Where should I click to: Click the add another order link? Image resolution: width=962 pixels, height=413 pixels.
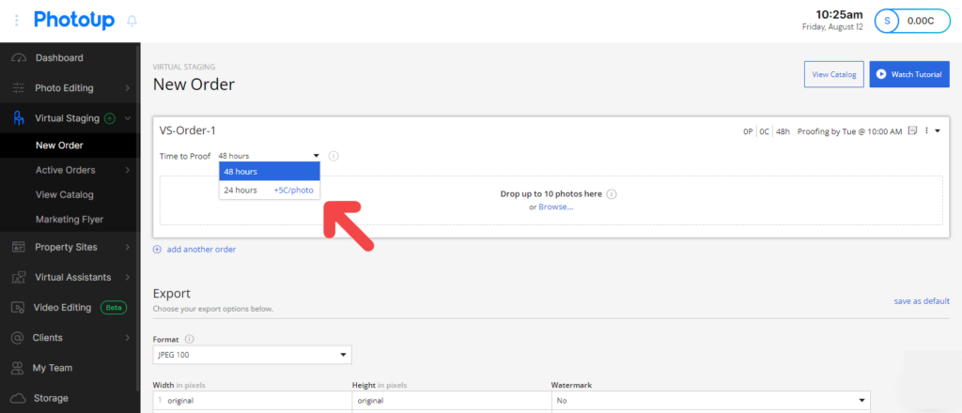(201, 250)
